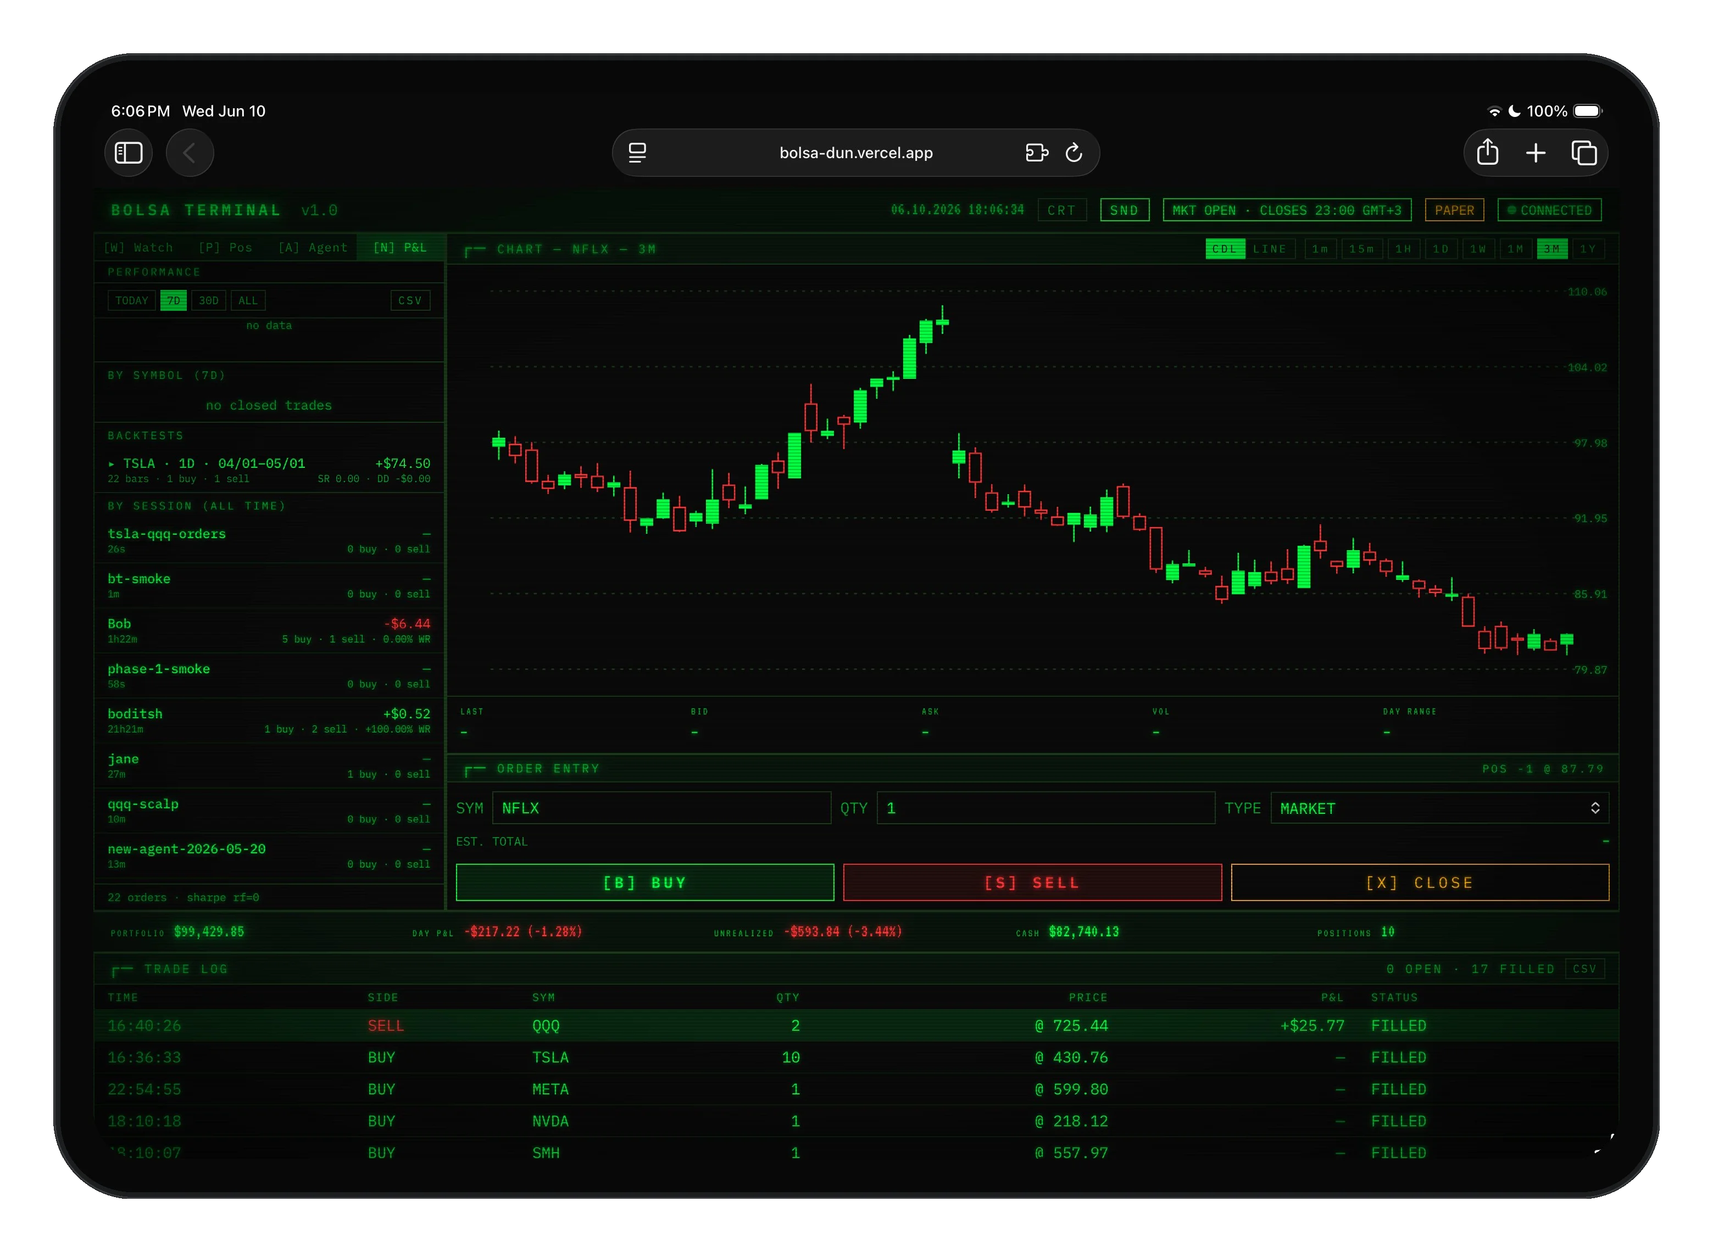Expand the TSLA 1D backtest entry
Screen dimensions: 1713x1252
point(269,470)
